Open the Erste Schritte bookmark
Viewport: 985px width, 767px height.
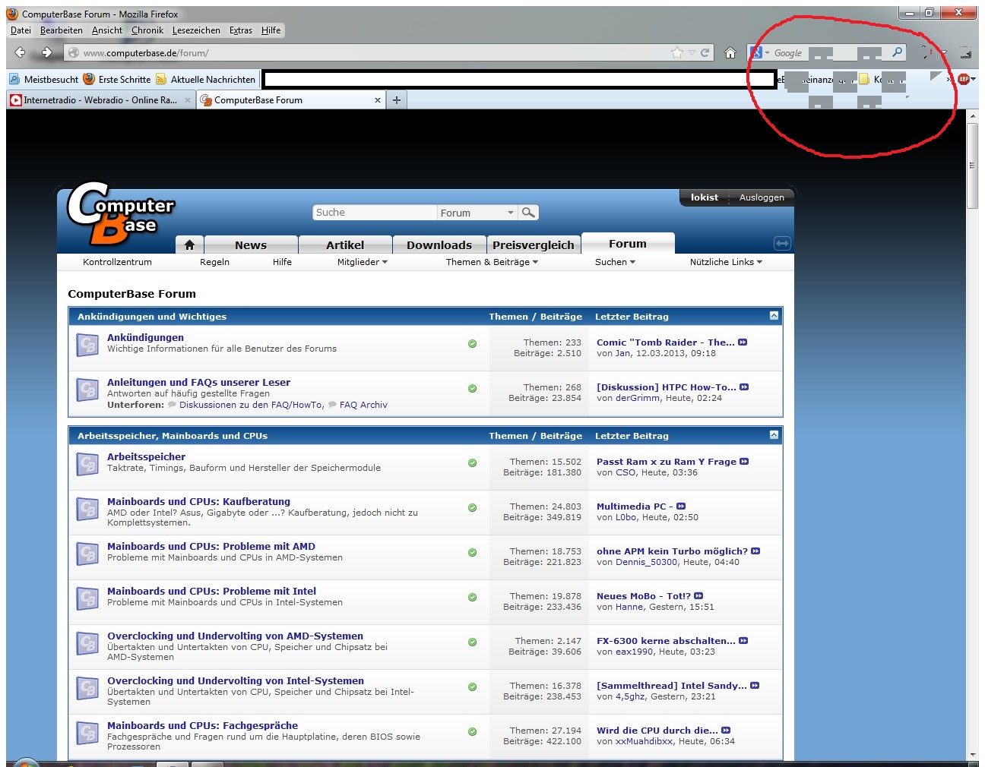pos(117,79)
